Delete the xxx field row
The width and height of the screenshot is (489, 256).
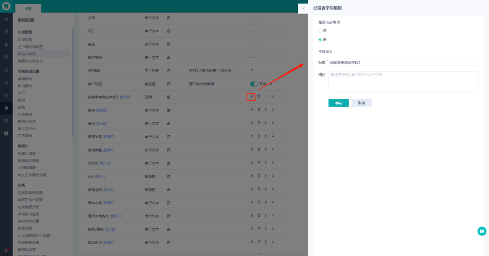pos(259,176)
